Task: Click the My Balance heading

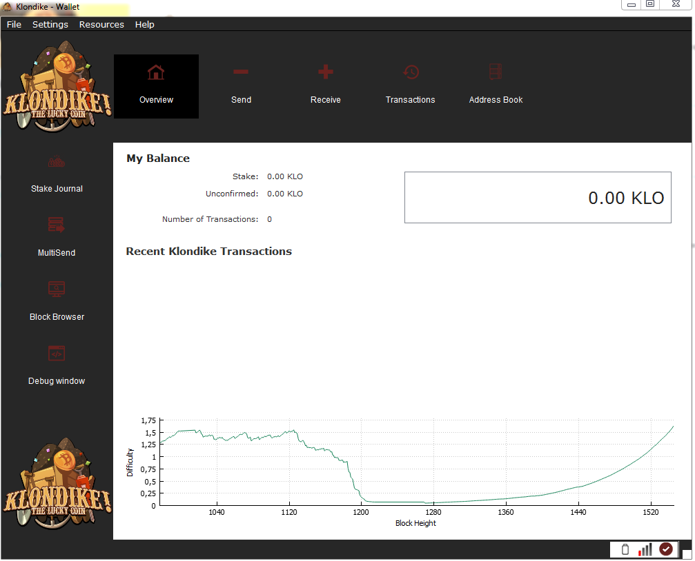Action: pyautogui.click(x=158, y=159)
